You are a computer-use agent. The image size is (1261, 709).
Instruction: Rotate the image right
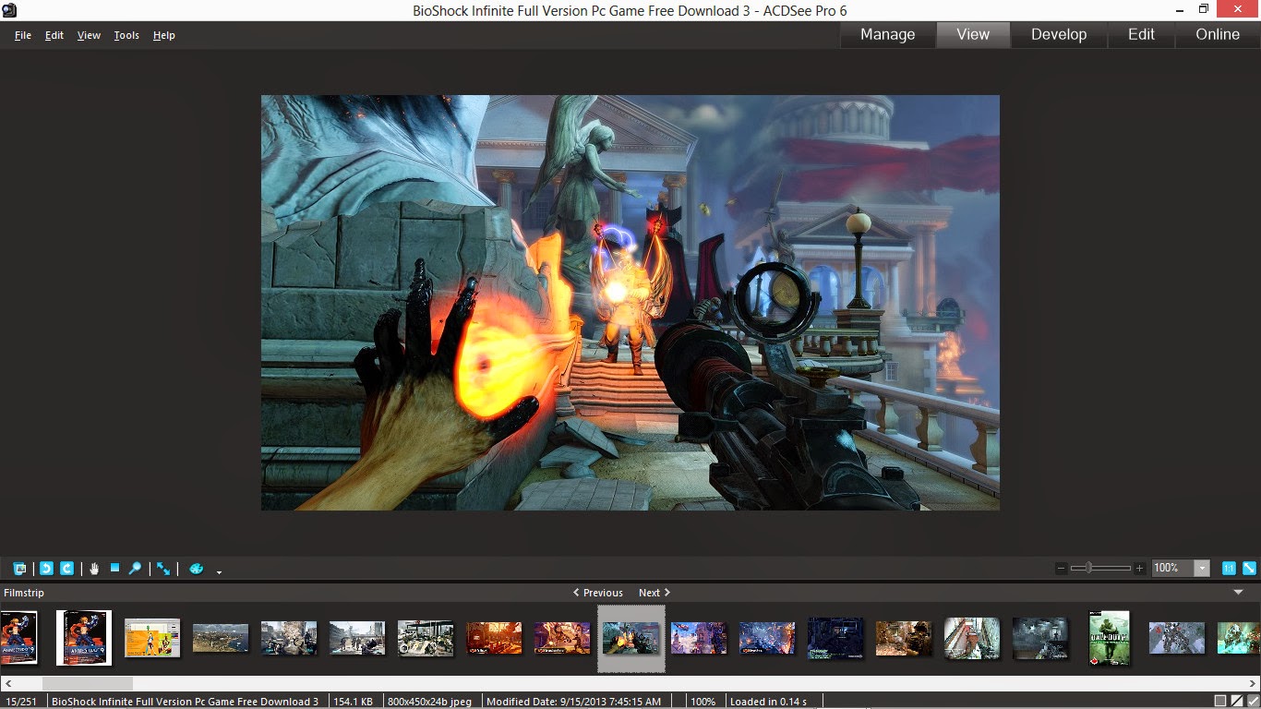click(x=66, y=569)
